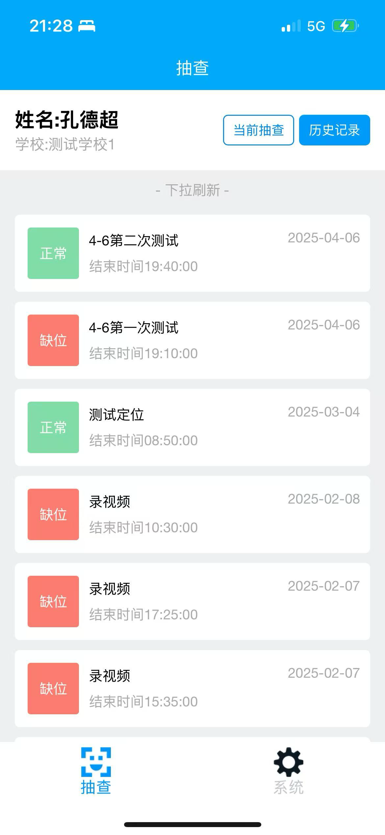This screenshot has width=385, height=835.
Task: Switch to 历史记录 view
Action: 335,130
